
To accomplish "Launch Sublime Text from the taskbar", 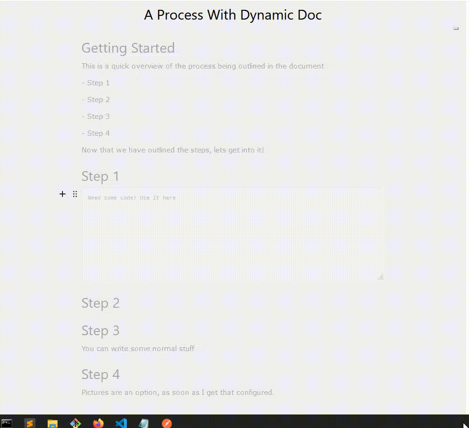I will [29, 423].
